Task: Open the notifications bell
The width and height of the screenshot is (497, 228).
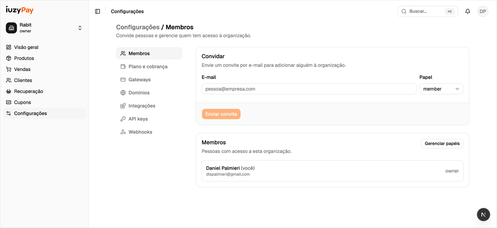Action: (468, 11)
